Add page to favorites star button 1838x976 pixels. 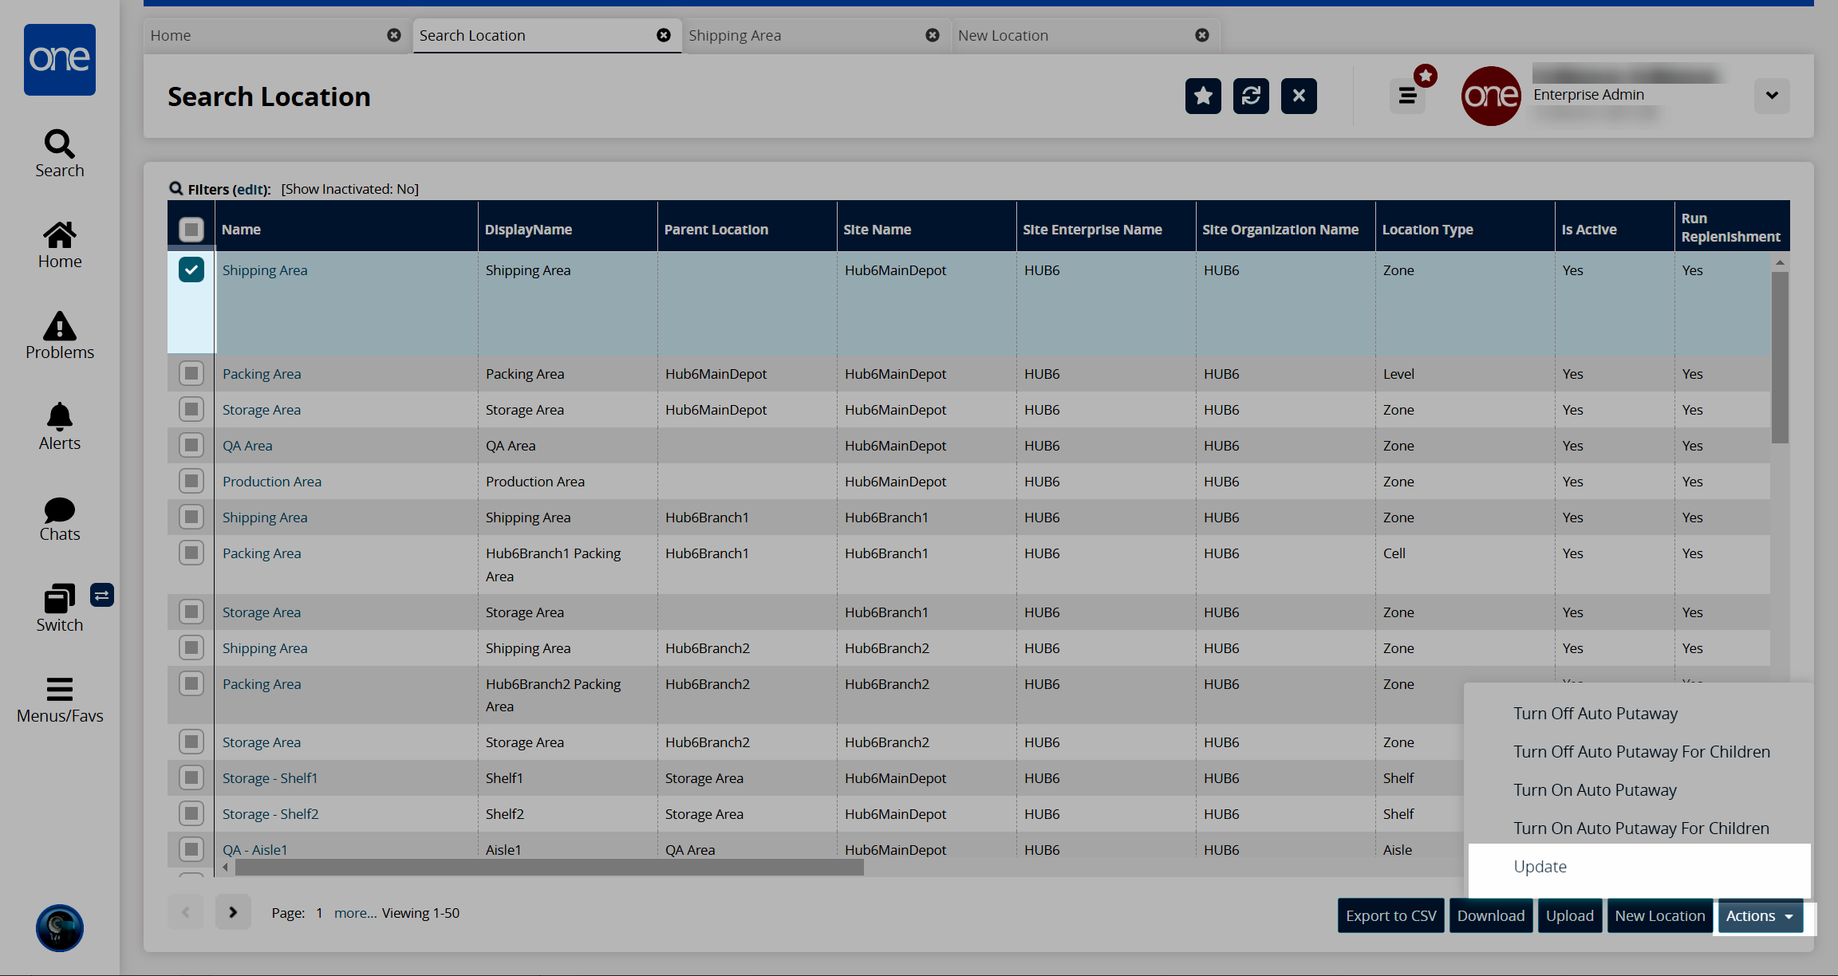tap(1203, 96)
